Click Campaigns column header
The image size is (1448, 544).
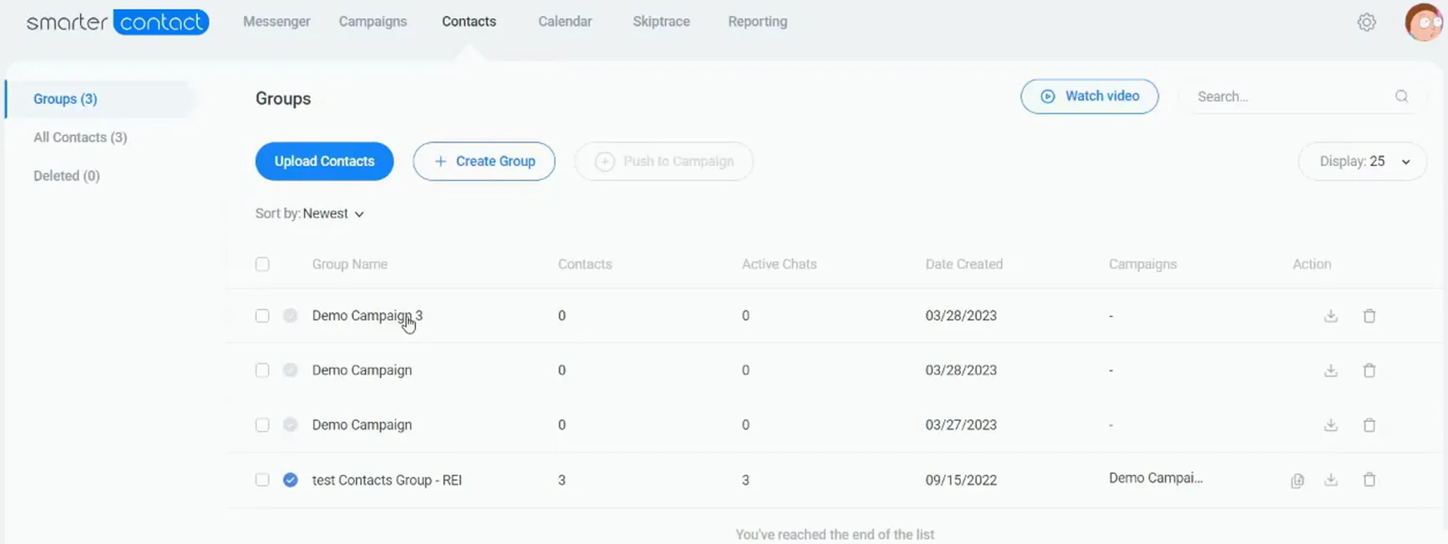click(x=1143, y=264)
